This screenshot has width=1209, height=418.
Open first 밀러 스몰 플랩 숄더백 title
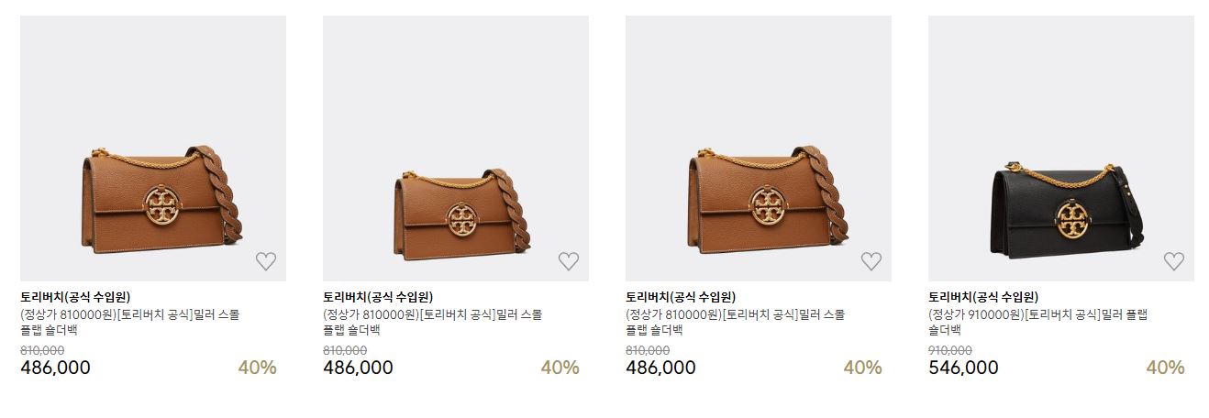click(130, 323)
